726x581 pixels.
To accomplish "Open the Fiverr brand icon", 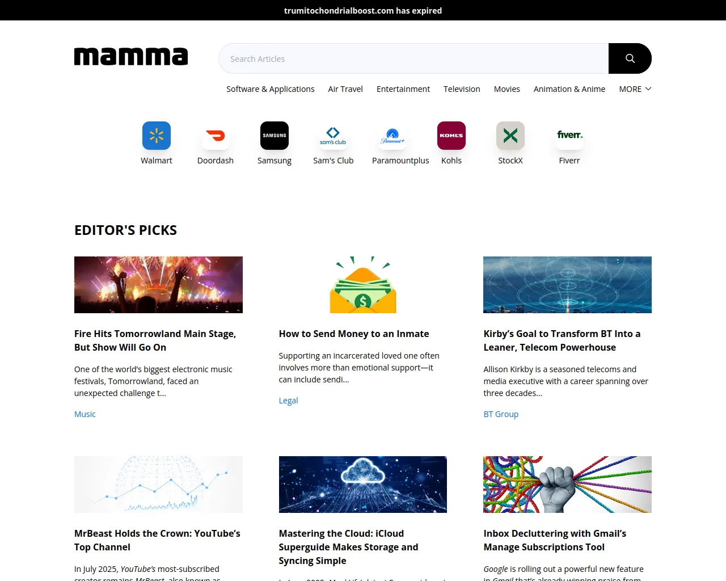I will pyautogui.click(x=569, y=136).
